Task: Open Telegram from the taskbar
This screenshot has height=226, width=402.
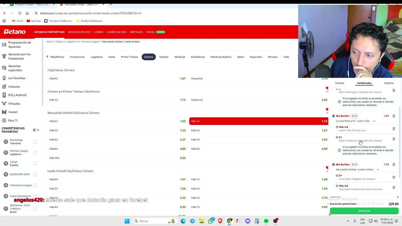Action: point(192,221)
